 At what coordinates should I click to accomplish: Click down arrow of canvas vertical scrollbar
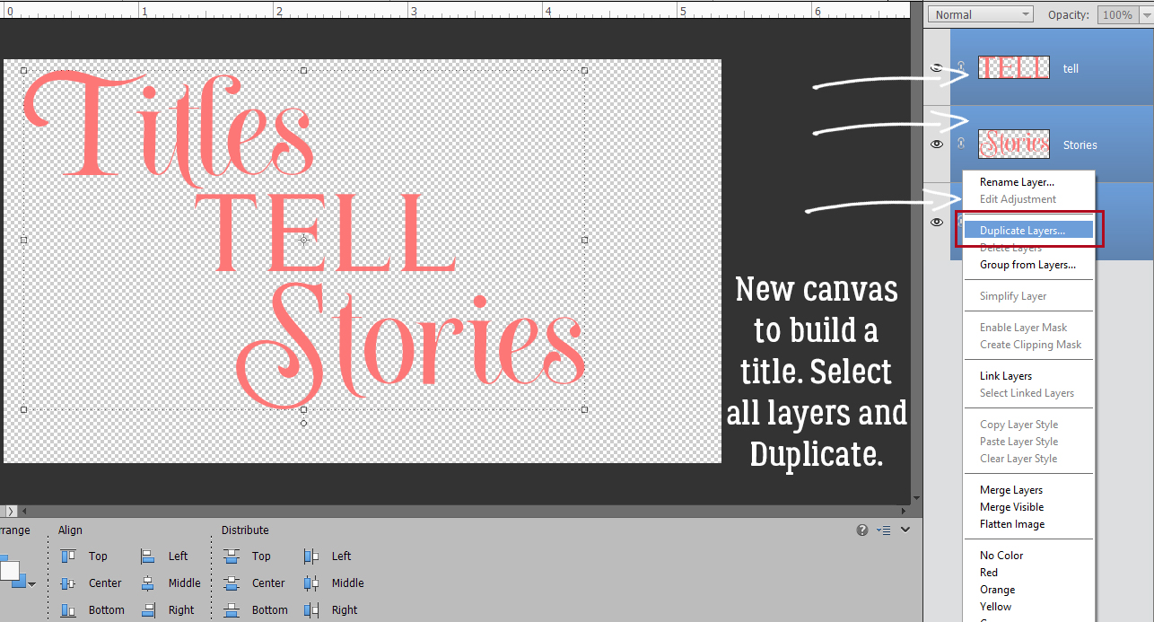tap(916, 498)
